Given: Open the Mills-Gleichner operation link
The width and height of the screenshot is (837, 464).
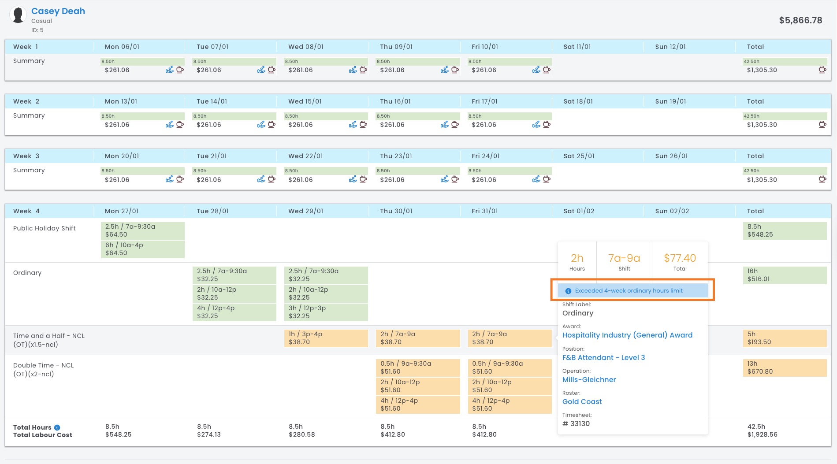Looking at the screenshot, I should [x=589, y=380].
